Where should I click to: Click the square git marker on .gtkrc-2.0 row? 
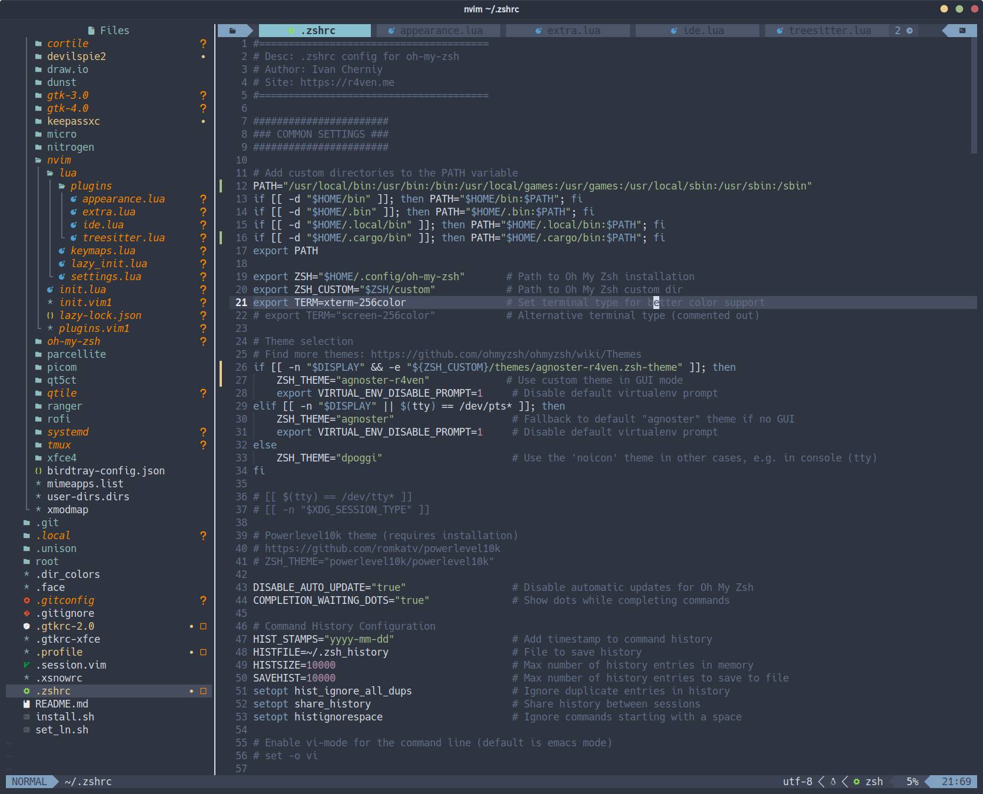203,626
